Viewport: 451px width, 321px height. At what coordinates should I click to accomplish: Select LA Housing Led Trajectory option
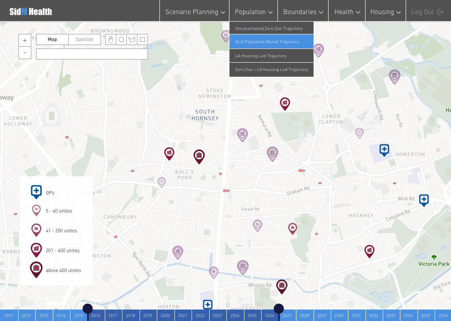click(x=271, y=56)
